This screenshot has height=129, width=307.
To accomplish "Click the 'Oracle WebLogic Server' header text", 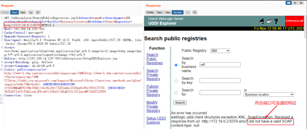I will tap(166, 19).
